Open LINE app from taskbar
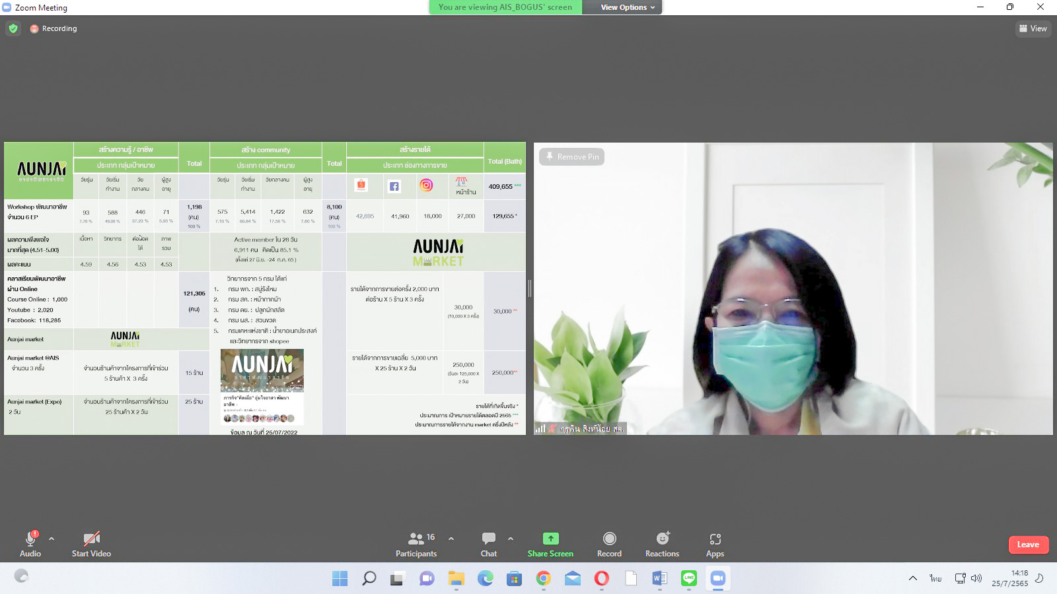 (689, 579)
